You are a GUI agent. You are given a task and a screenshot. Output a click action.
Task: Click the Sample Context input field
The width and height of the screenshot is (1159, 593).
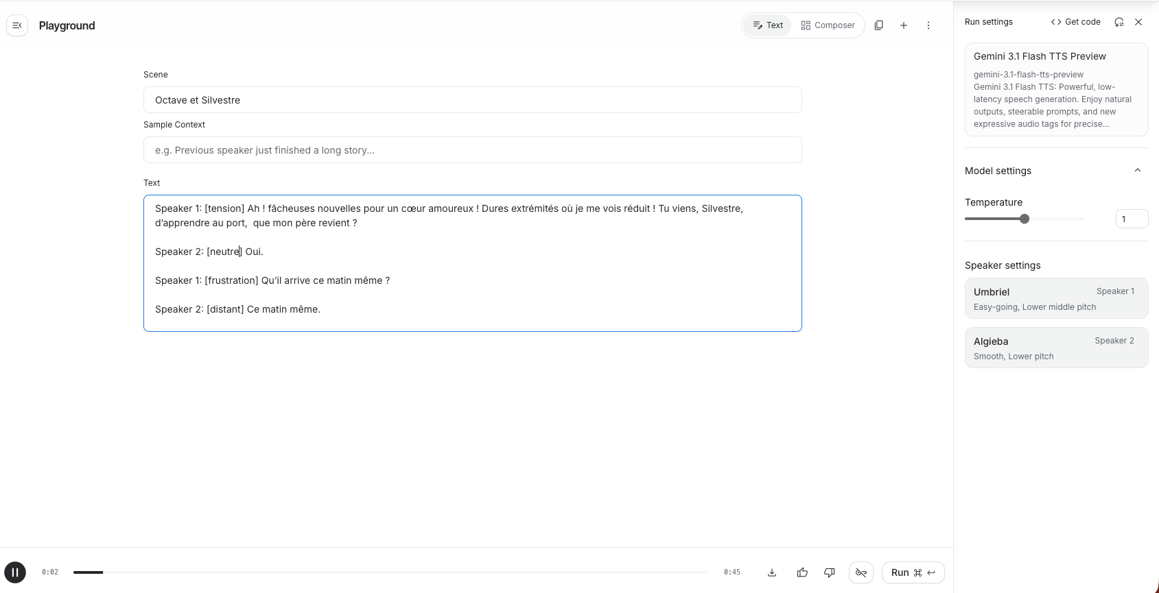(472, 150)
